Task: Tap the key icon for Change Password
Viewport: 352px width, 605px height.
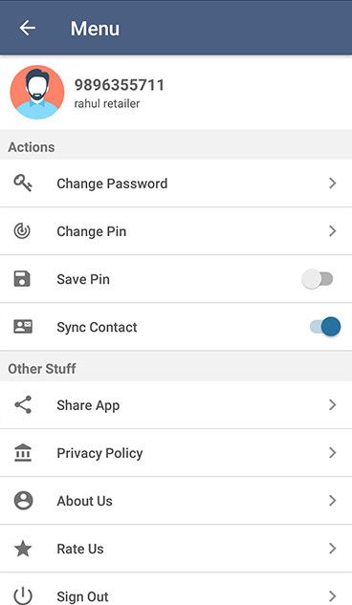Action: click(23, 183)
